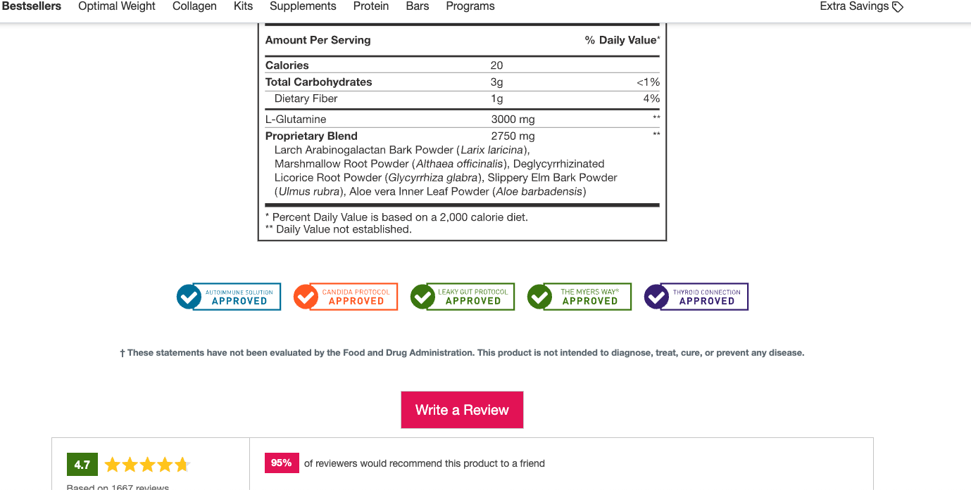Viewport: 971px width, 490px height.
Task: Open the Bestsellers menu item
Action: 32,6
